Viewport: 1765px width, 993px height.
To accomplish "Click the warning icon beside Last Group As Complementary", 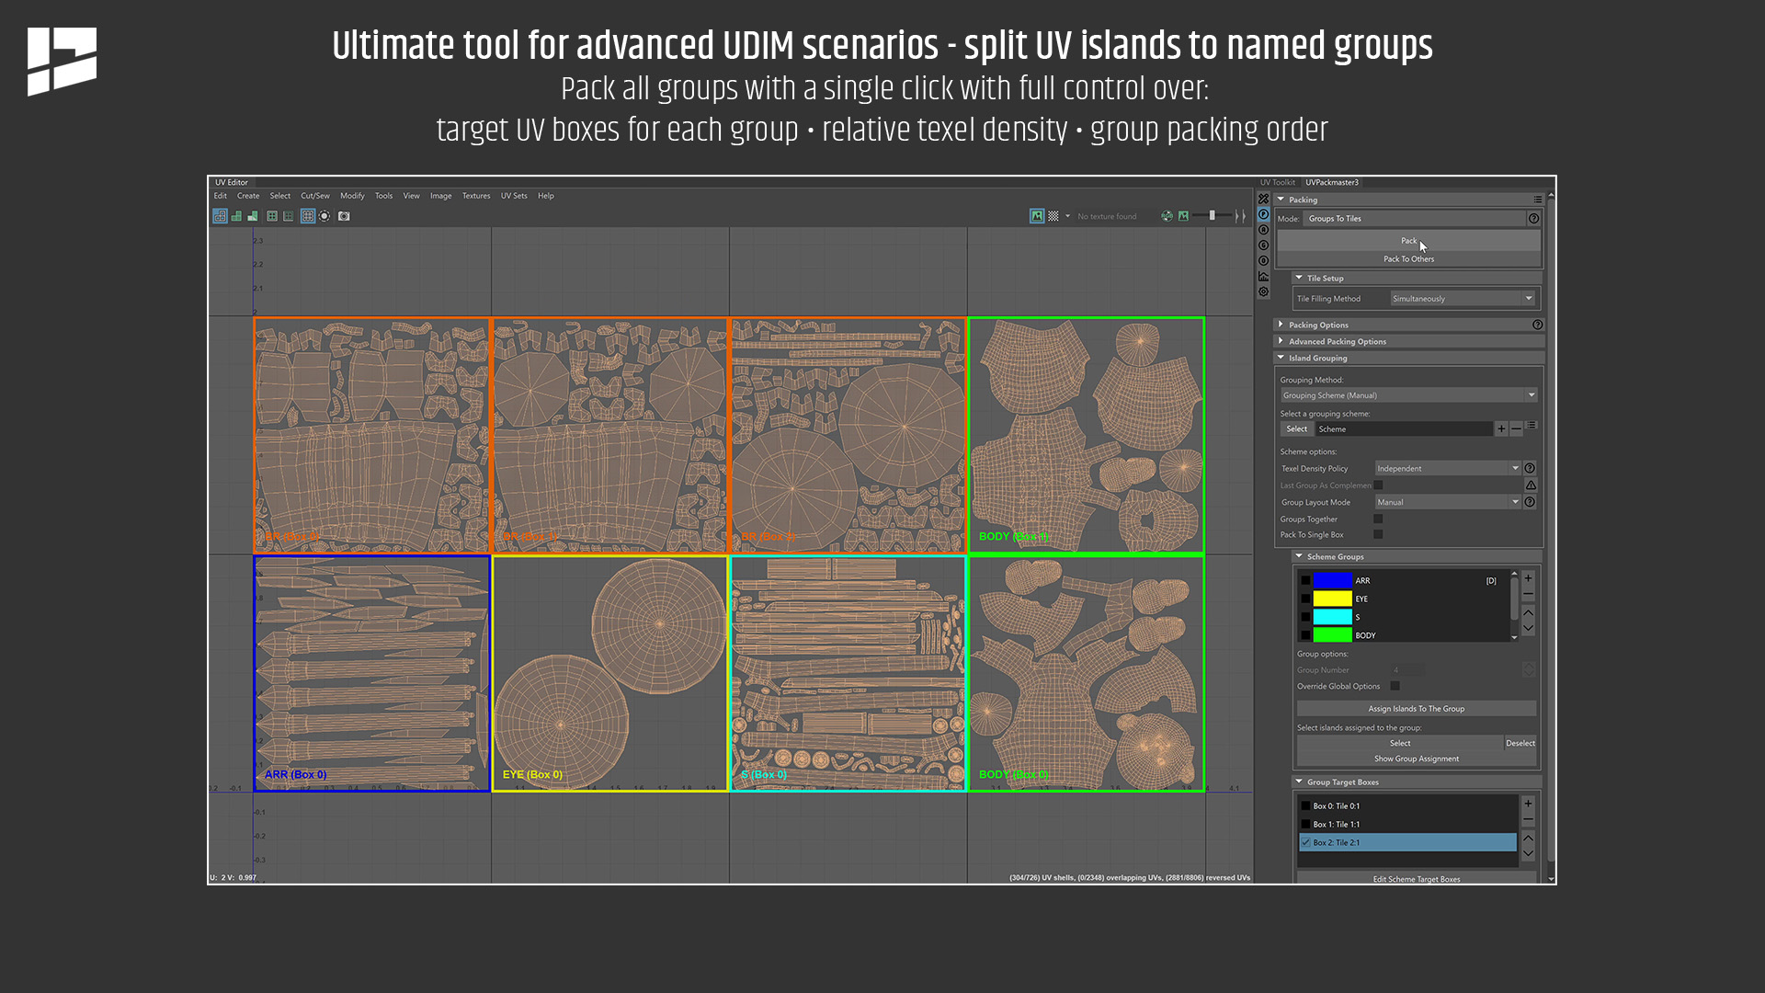I will [x=1530, y=485].
